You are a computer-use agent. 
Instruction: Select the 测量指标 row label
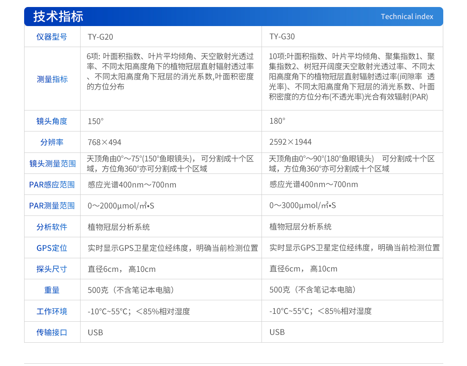52,79
